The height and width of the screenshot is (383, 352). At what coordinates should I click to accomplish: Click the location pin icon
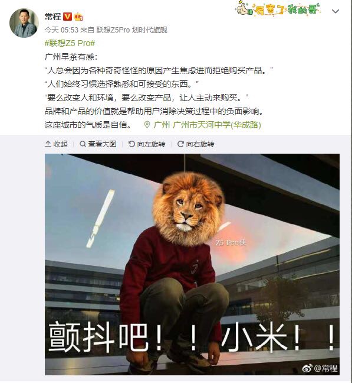pos(147,125)
